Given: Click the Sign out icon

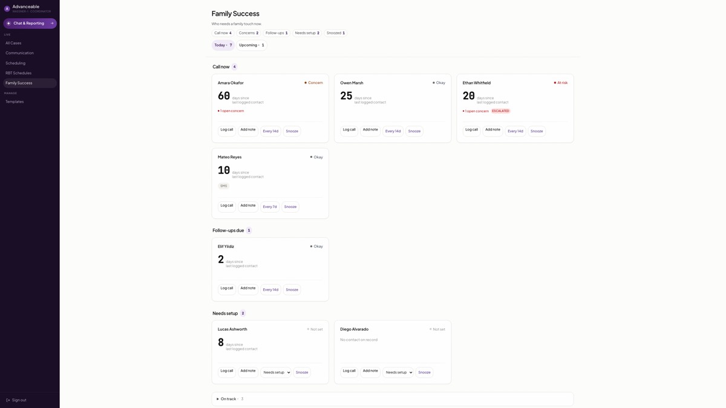Looking at the screenshot, I should click(x=8, y=400).
